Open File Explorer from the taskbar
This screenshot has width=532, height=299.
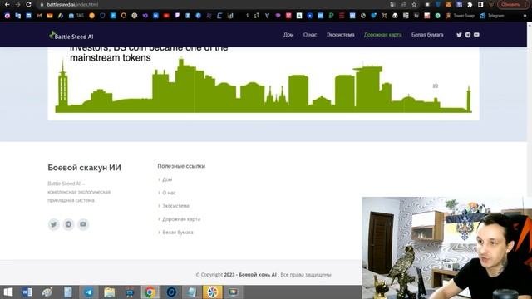click(109, 292)
